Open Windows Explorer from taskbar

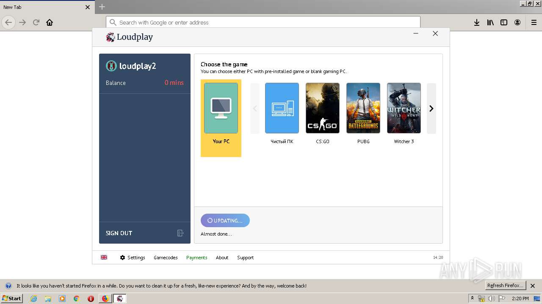(48, 299)
